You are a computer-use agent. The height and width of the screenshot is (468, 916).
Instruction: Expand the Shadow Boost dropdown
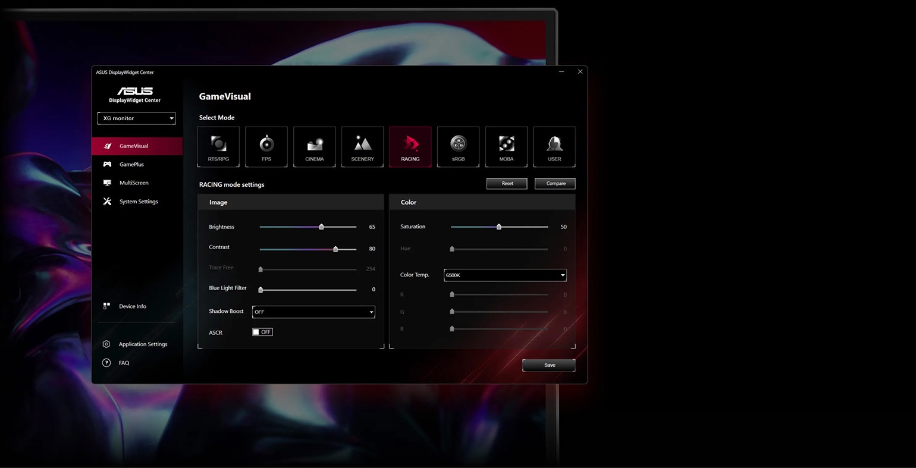(x=313, y=312)
